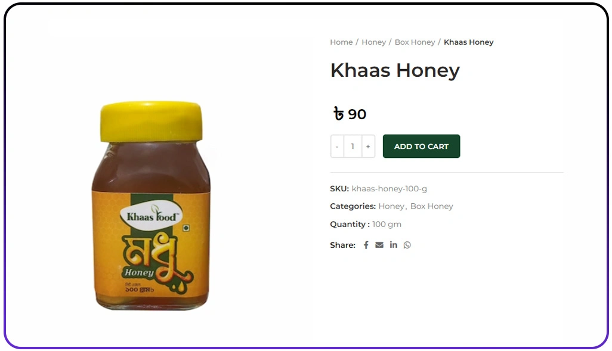Share product via email envelope icon
The height and width of the screenshot is (351, 612).
coord(379,245)
